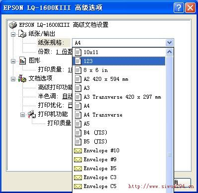Click the 打印机功能 printer features icon
Viewport: 198px width, 193px height.
[32, 114]
